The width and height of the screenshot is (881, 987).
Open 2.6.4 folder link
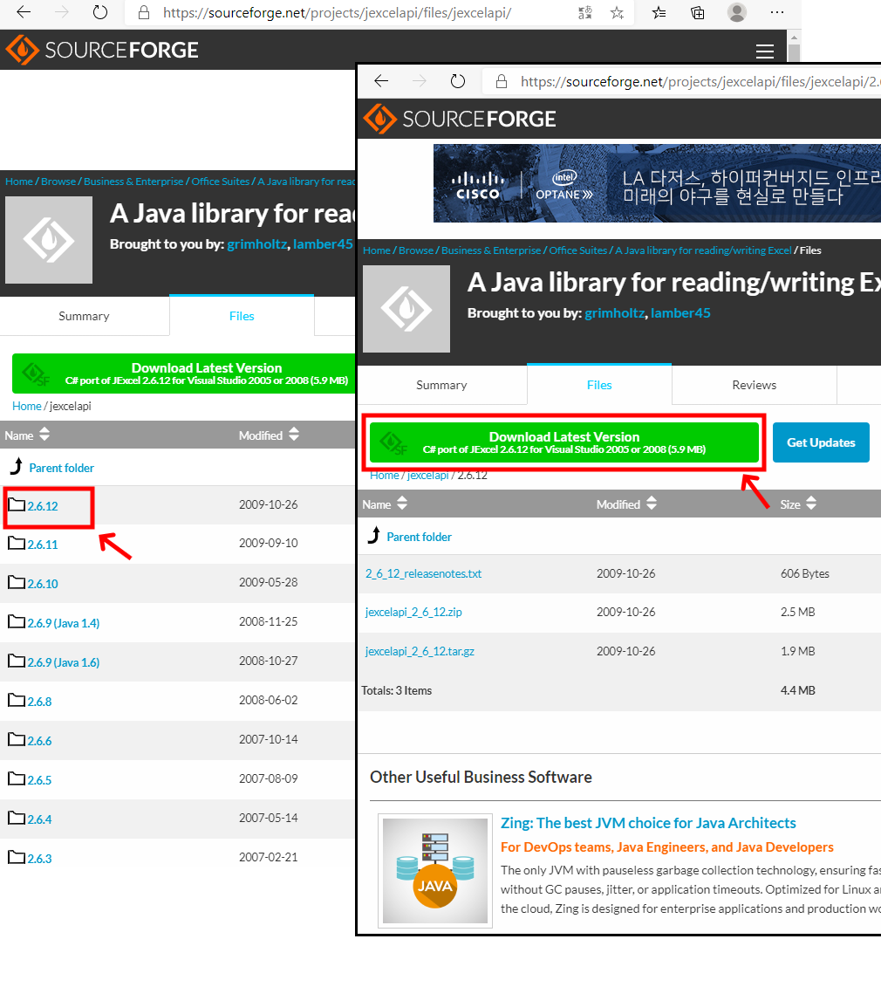pyautogui.click(x=39, y=819)
